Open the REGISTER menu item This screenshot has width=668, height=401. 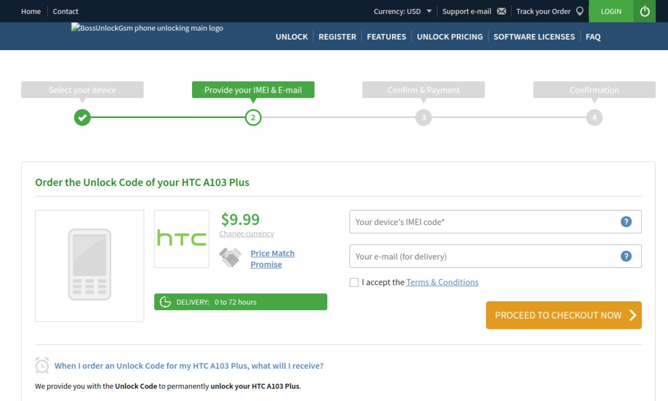point(337,37)
